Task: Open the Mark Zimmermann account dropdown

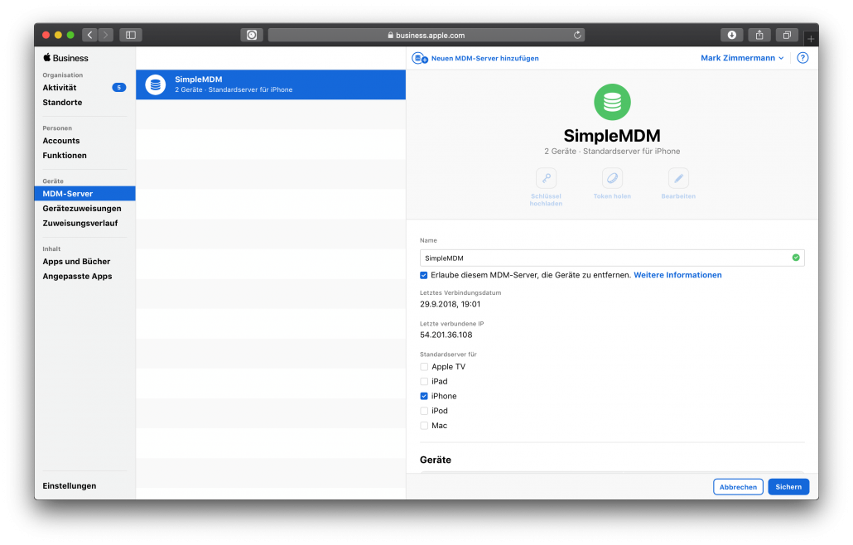Action: pyautogui.click(x=742, y=58)
